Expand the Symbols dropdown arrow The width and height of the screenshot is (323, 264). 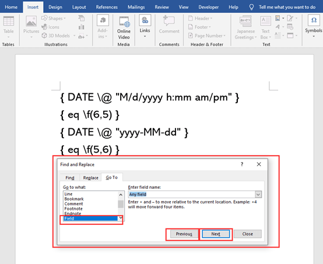[x=314, y=37]
